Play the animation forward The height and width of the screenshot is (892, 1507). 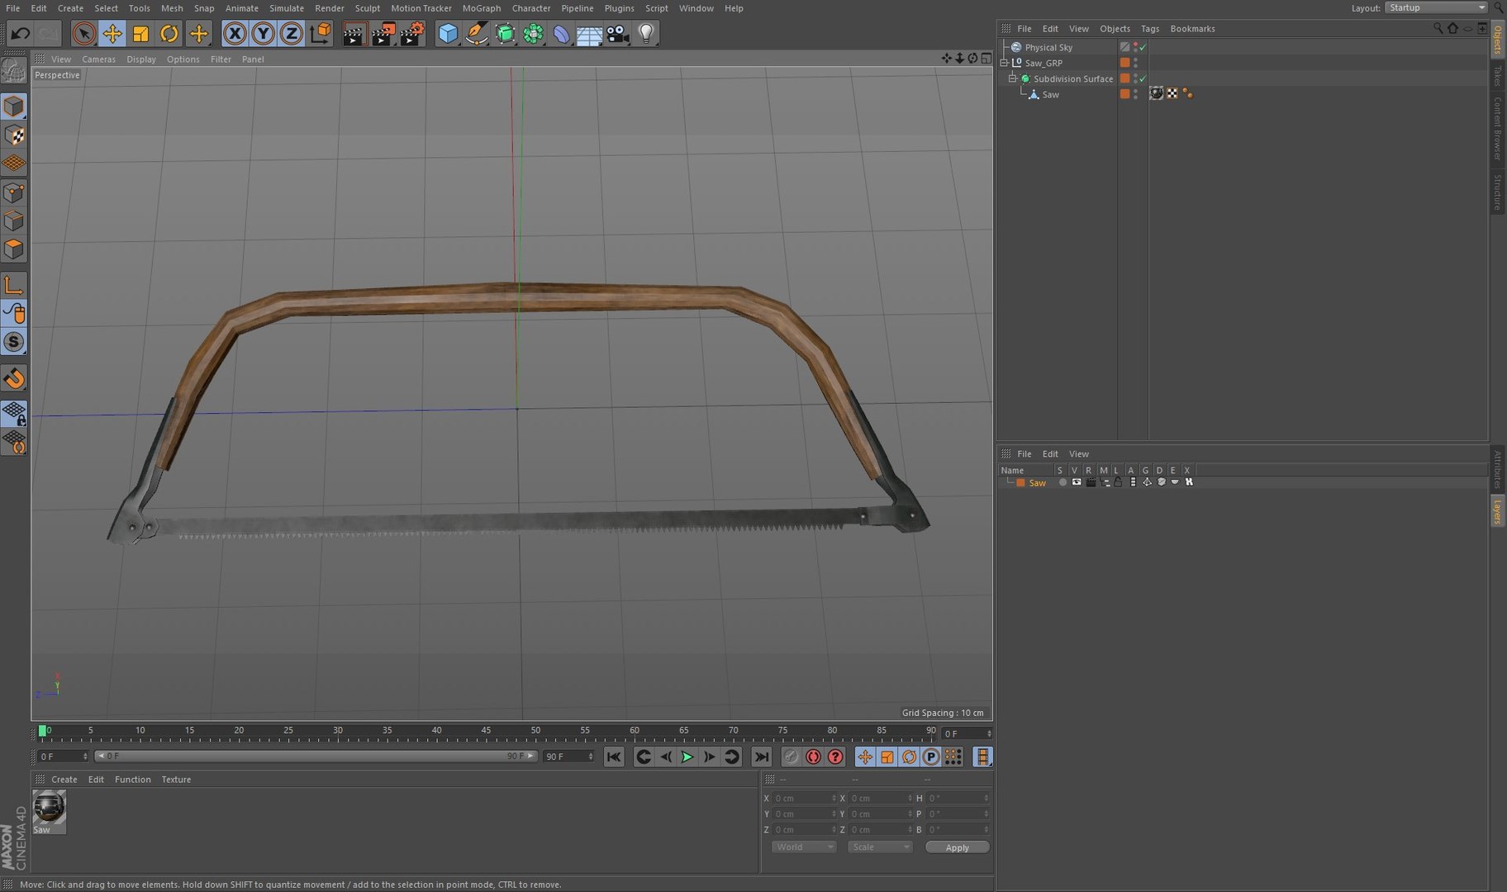687,757
